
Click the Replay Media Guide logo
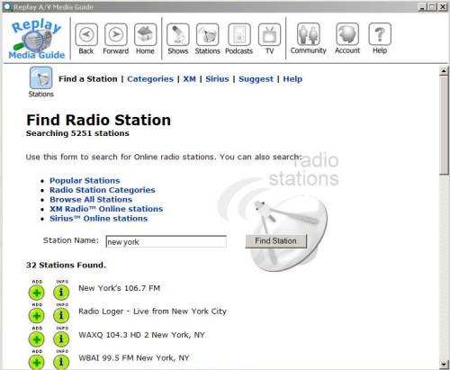(37, 39)
